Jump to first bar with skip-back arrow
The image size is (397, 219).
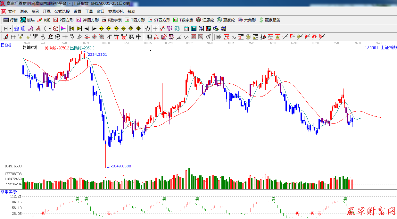click(72, 29)
